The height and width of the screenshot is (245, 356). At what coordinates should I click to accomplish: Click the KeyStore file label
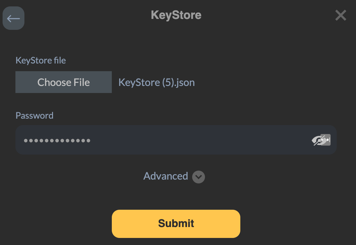(x=41, y=60)
